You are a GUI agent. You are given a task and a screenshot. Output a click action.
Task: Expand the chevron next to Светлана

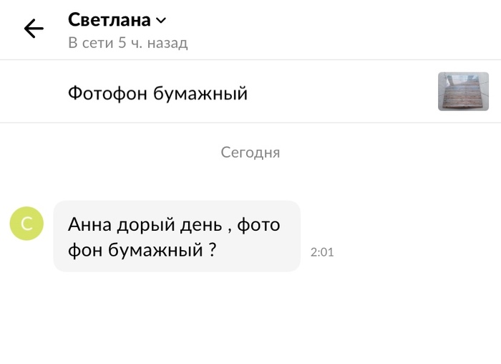pyautogui.click(x=161, y=21)
